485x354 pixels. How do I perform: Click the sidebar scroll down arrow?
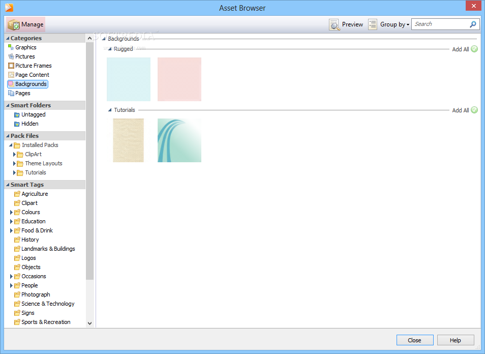pos(89,323)
